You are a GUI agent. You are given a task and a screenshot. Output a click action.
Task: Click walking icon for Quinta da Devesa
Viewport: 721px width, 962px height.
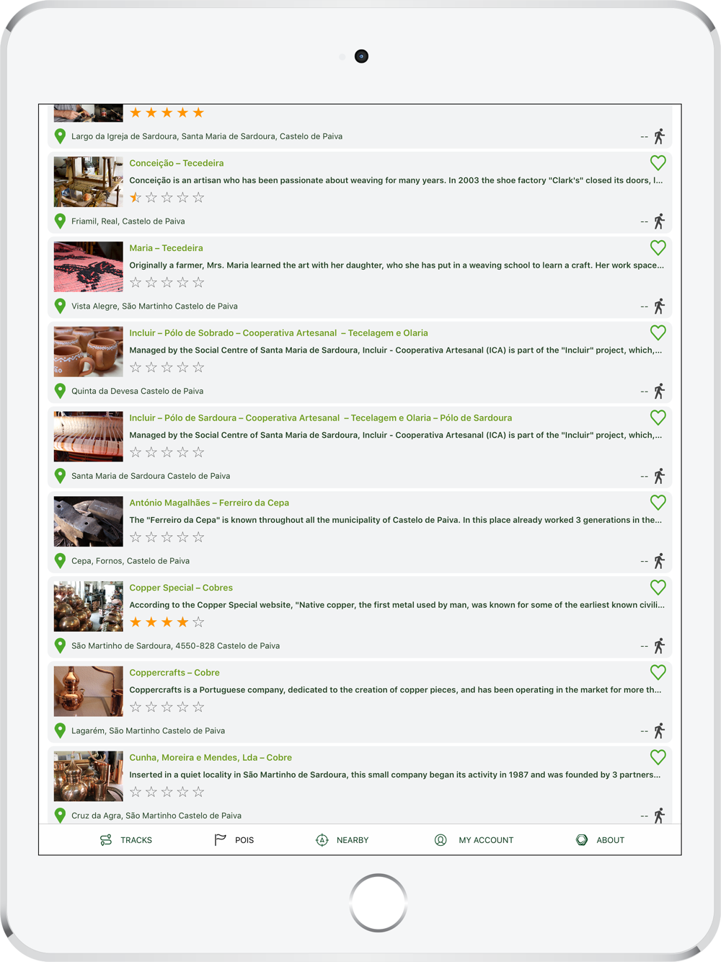(x=659, y=392)
